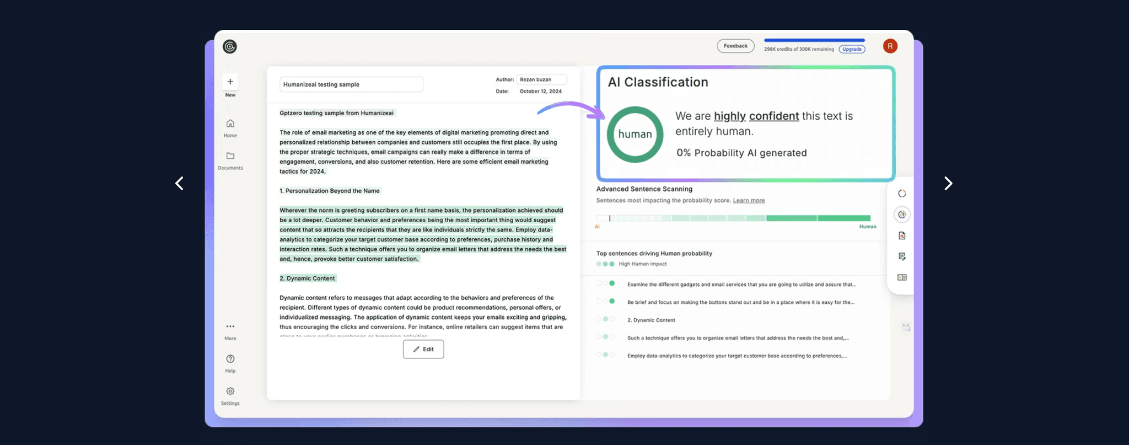Open Help from sidebar
This screenshot has width=1129, height=445.
tap(230, 359)
